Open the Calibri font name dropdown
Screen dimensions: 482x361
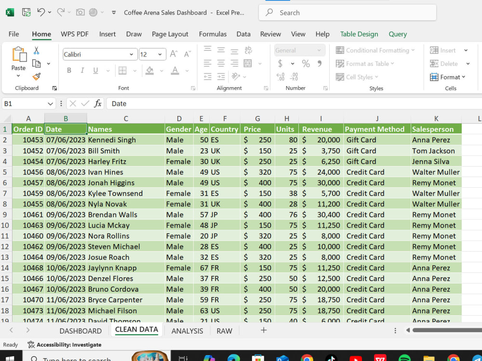[131, 54]
